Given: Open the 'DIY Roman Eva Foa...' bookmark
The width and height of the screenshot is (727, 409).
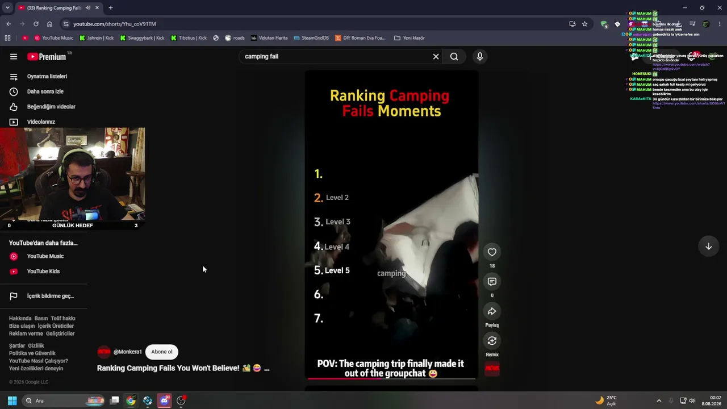Looking at the screenshot, I should tap(360, 38).
